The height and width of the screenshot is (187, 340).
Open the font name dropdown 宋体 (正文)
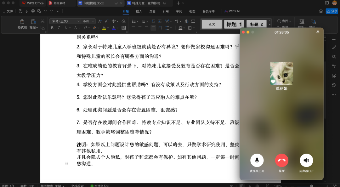click(x=65, y=21)
